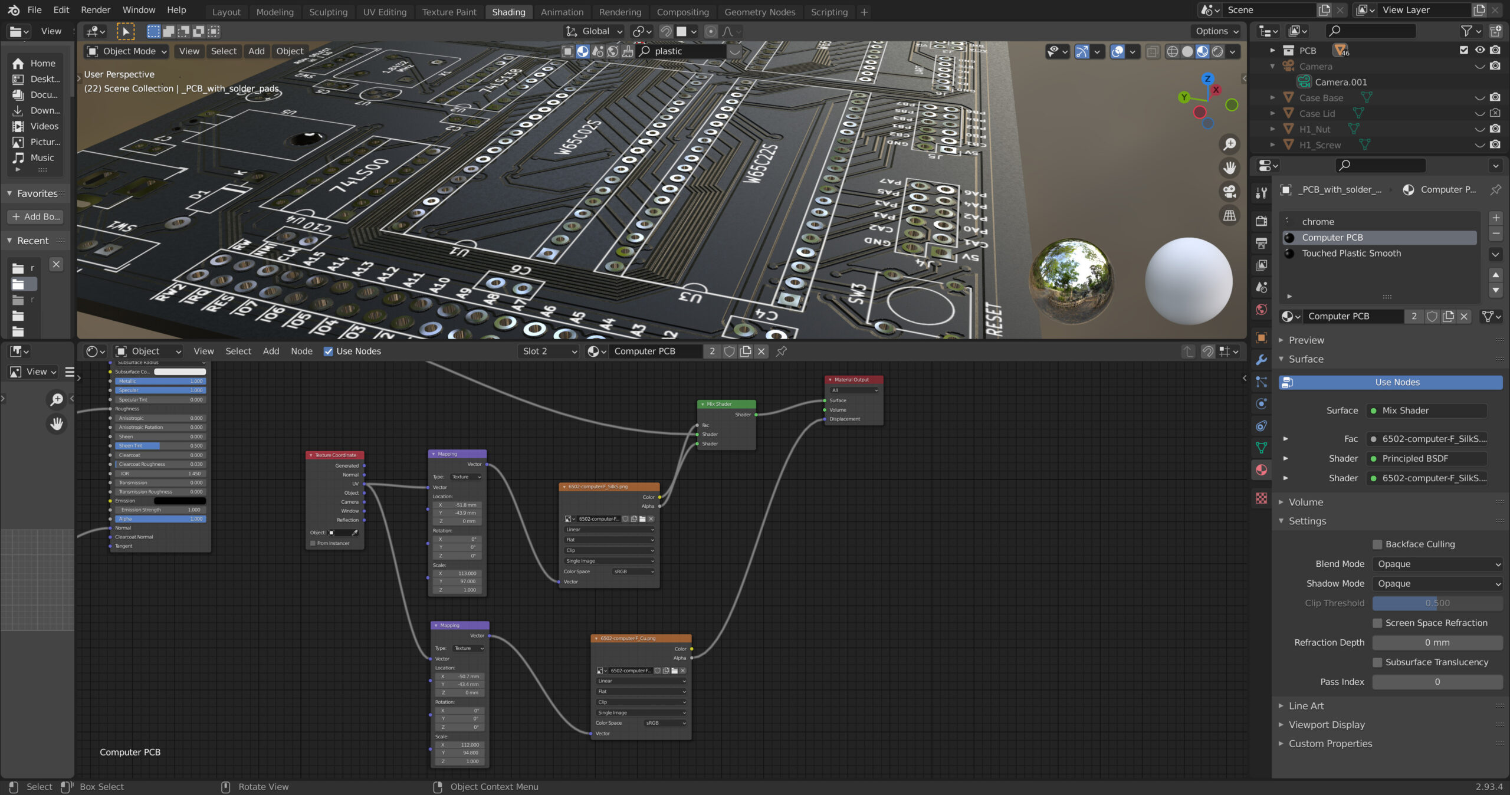Open the Blend Mode dropdown
Image resolution: width=1510 pixels, height=795 pixels.
tap(1437, 564)
